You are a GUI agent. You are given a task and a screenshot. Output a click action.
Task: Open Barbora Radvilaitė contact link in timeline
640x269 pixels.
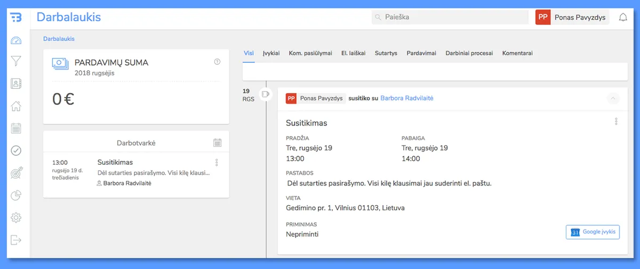(406, 98)
